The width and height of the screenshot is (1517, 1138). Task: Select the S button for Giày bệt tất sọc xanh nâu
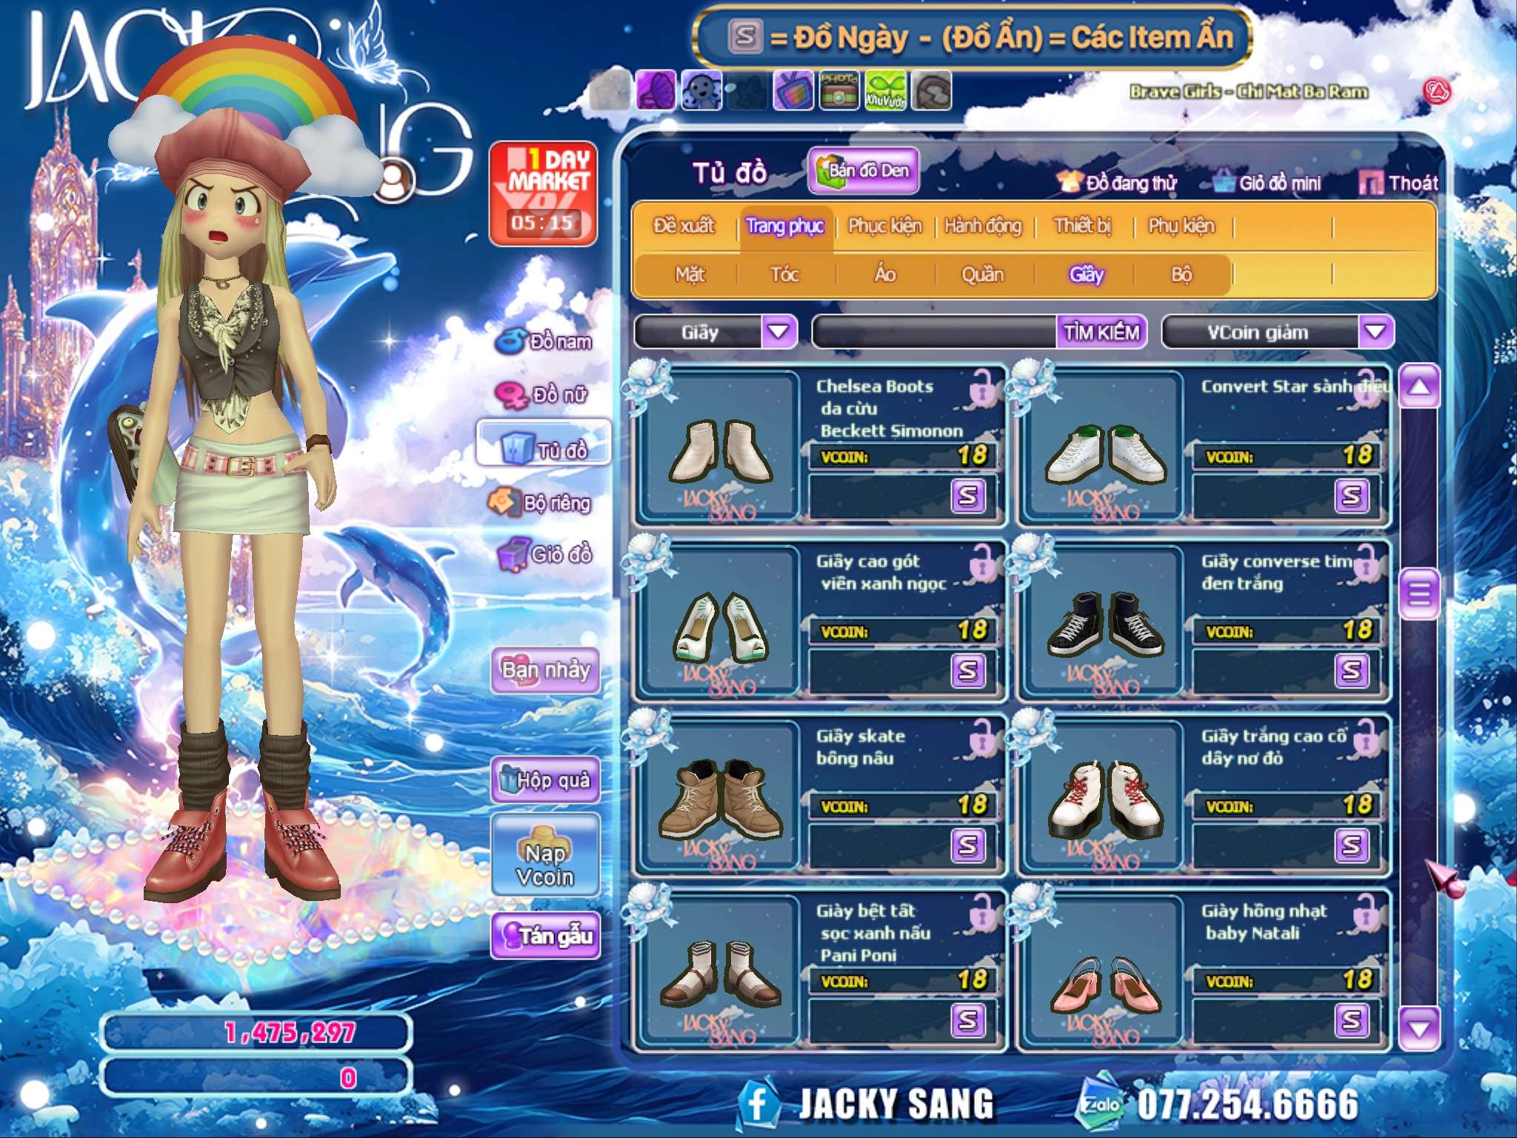968,1020
